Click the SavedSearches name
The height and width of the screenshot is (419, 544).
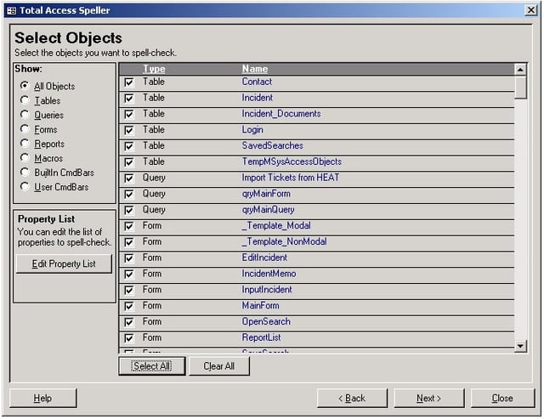point(272,145)
